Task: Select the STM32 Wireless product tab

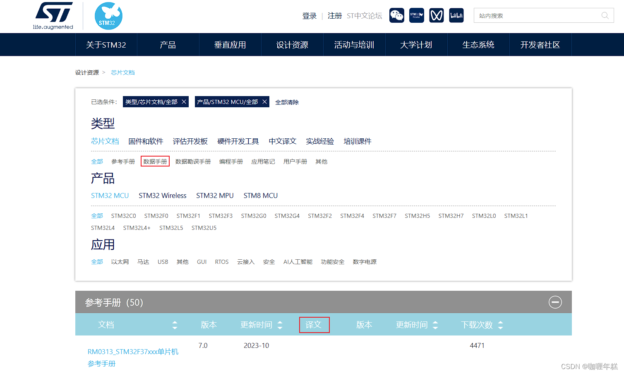Action: tap(163, 195)
